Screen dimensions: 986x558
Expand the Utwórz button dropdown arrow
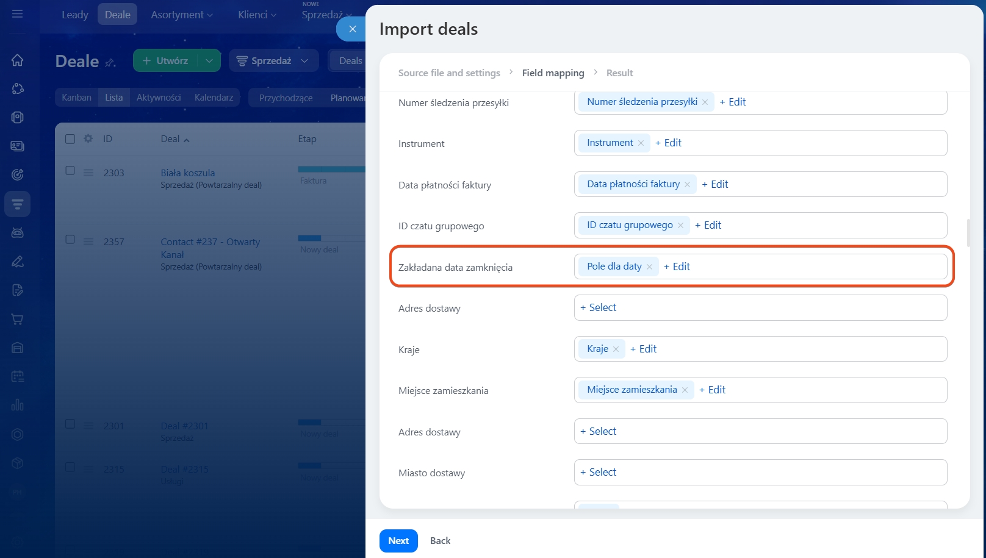[x=209, y=60]
